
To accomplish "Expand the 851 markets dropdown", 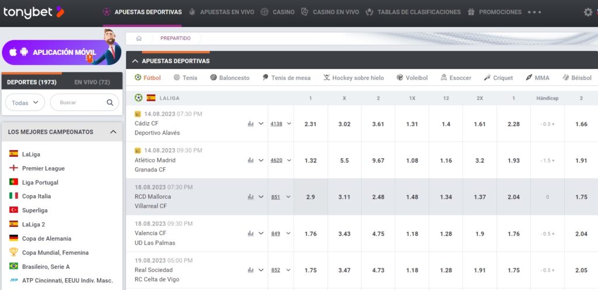I will click(x=288, y=197).
